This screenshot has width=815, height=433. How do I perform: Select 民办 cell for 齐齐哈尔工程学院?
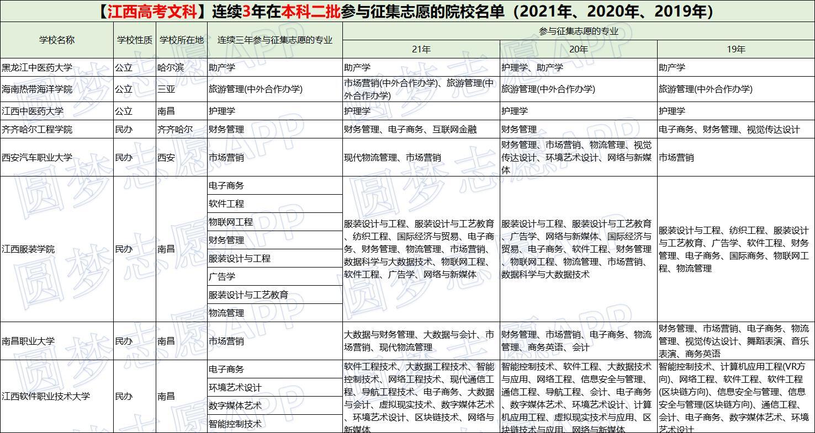(135, 129)
